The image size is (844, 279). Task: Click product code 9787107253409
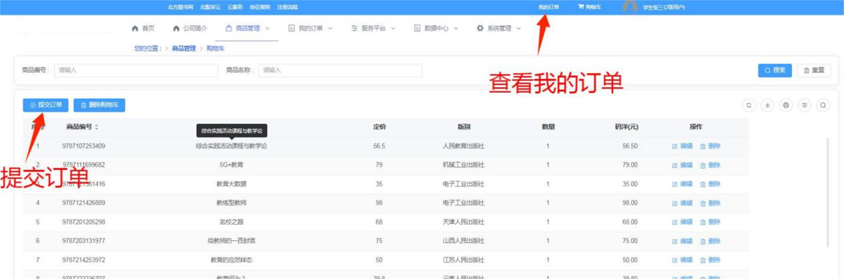(84, 146)
